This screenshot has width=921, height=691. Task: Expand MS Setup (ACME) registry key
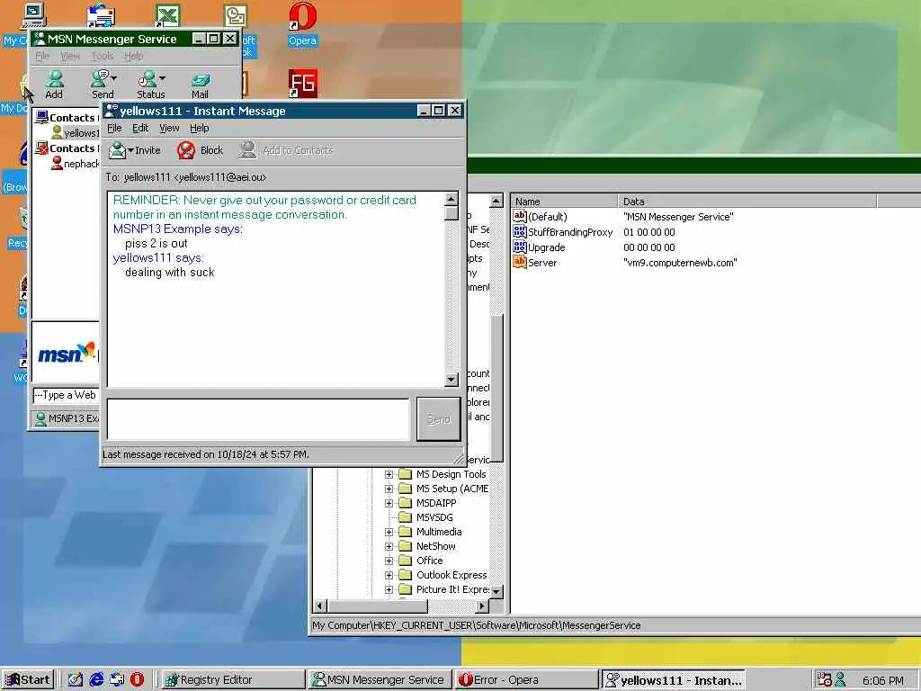click(389, 489)
